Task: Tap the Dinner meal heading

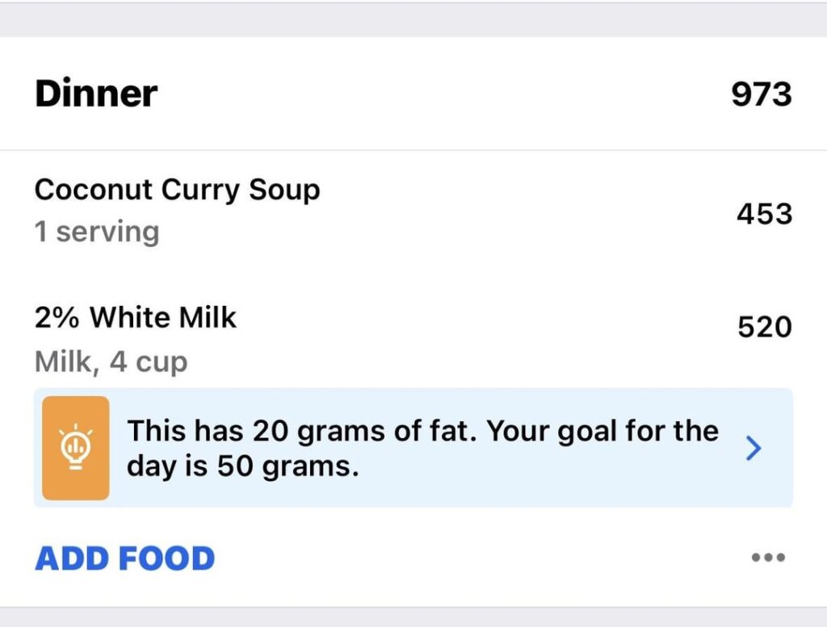Action: (96, 94)
